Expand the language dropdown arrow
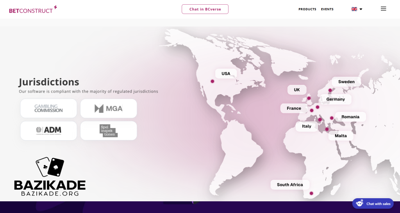The image size is (400, 213). click(x=361, y=9)
